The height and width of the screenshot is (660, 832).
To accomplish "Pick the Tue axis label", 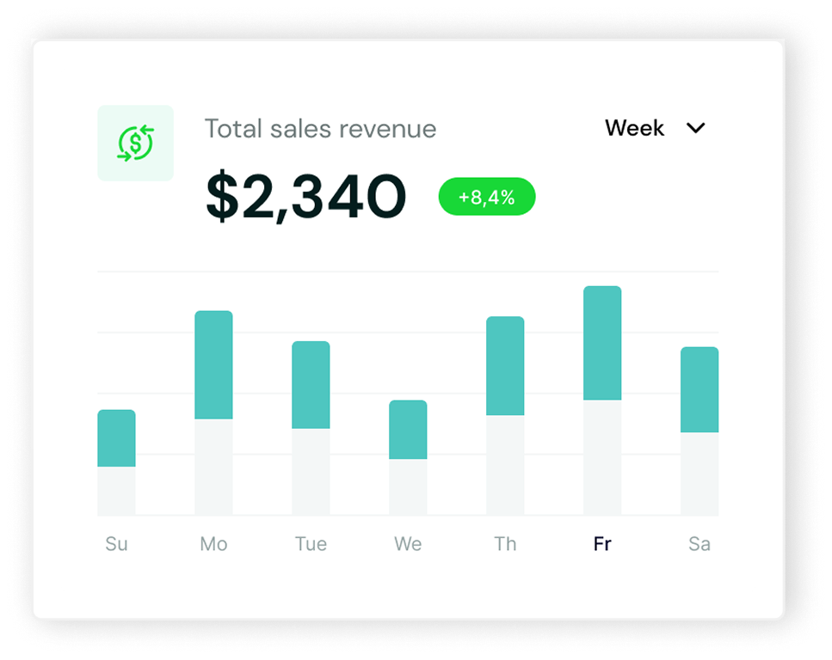I will pos(311,544).
